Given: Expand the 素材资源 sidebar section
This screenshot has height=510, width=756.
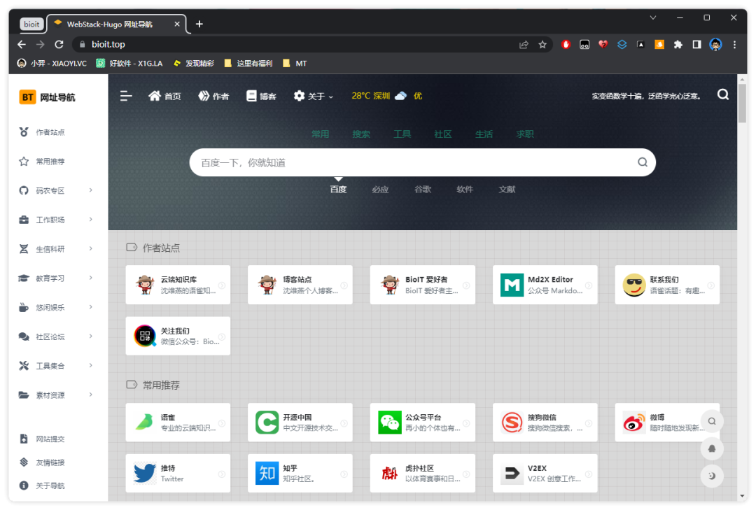Looking at the screenshot, I should point(57,395).
